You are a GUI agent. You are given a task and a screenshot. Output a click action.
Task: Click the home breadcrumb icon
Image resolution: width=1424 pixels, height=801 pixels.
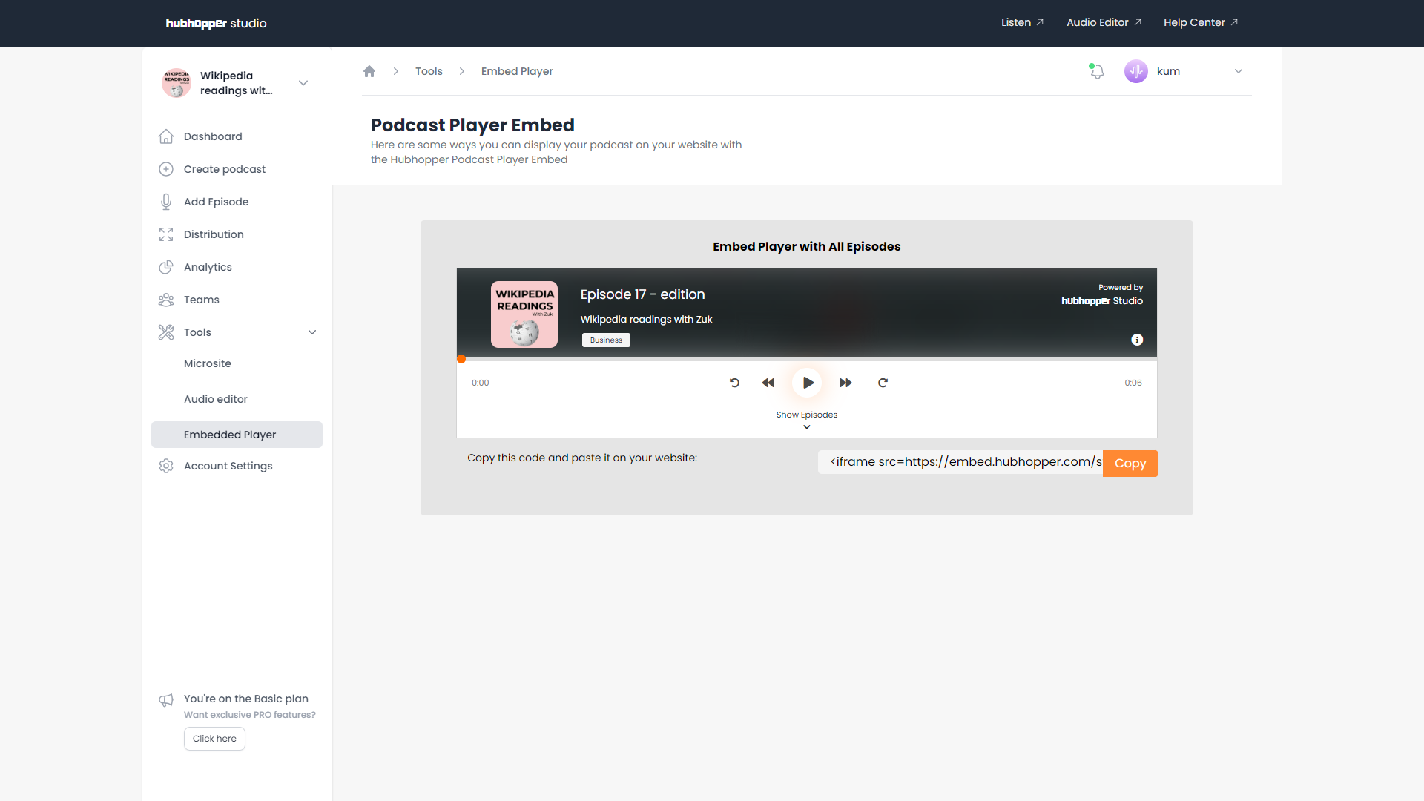[369, 71]
